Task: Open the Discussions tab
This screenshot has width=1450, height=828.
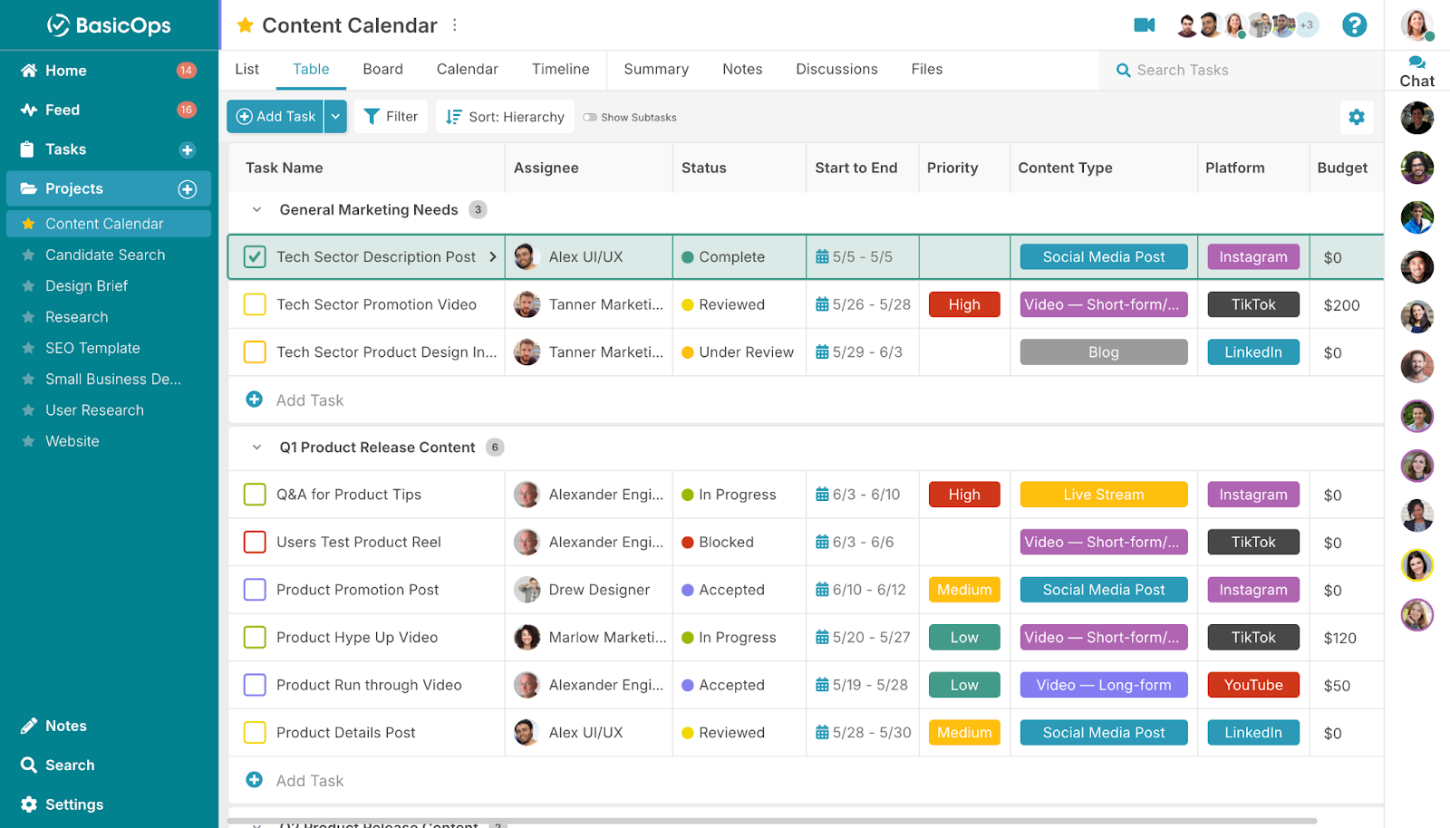Action: [836, 69]
